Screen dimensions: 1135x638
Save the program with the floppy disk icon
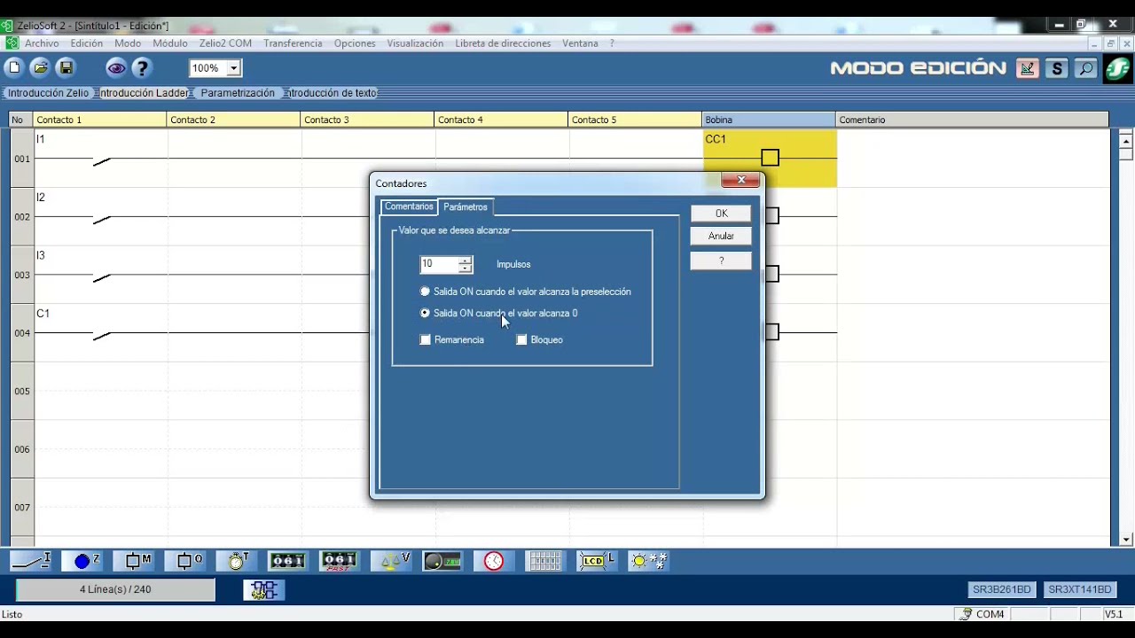(66, 67)
